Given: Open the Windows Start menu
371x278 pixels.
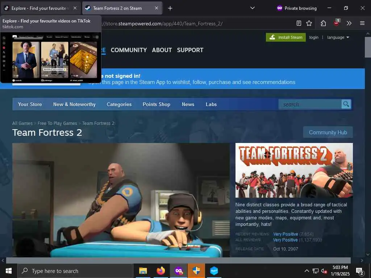Looking at the screenshot, I should (x=9, y=271).
